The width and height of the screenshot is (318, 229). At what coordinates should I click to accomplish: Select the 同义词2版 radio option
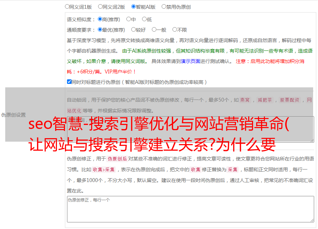[100, 7]
